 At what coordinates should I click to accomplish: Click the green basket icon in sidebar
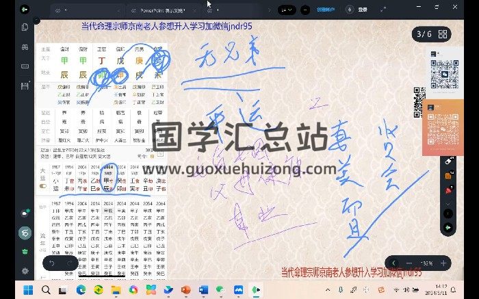(25, 252)
